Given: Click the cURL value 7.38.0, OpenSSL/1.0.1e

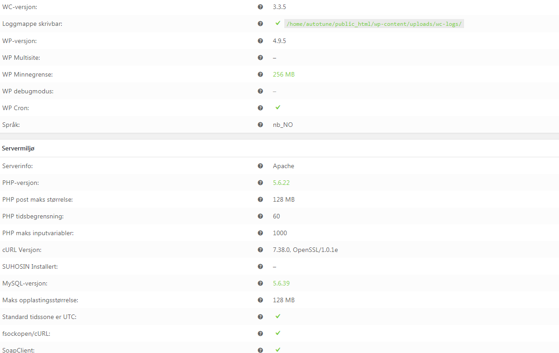Looking at the screenshot, I should pos(305,250).
